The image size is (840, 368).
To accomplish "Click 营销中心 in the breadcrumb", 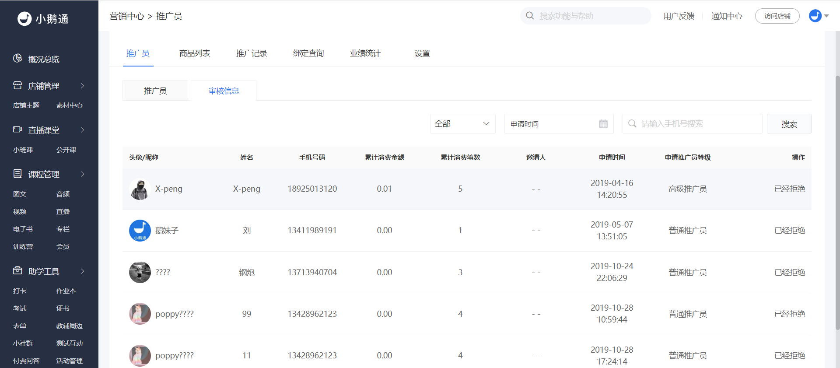I will click(x=127, y=16).
